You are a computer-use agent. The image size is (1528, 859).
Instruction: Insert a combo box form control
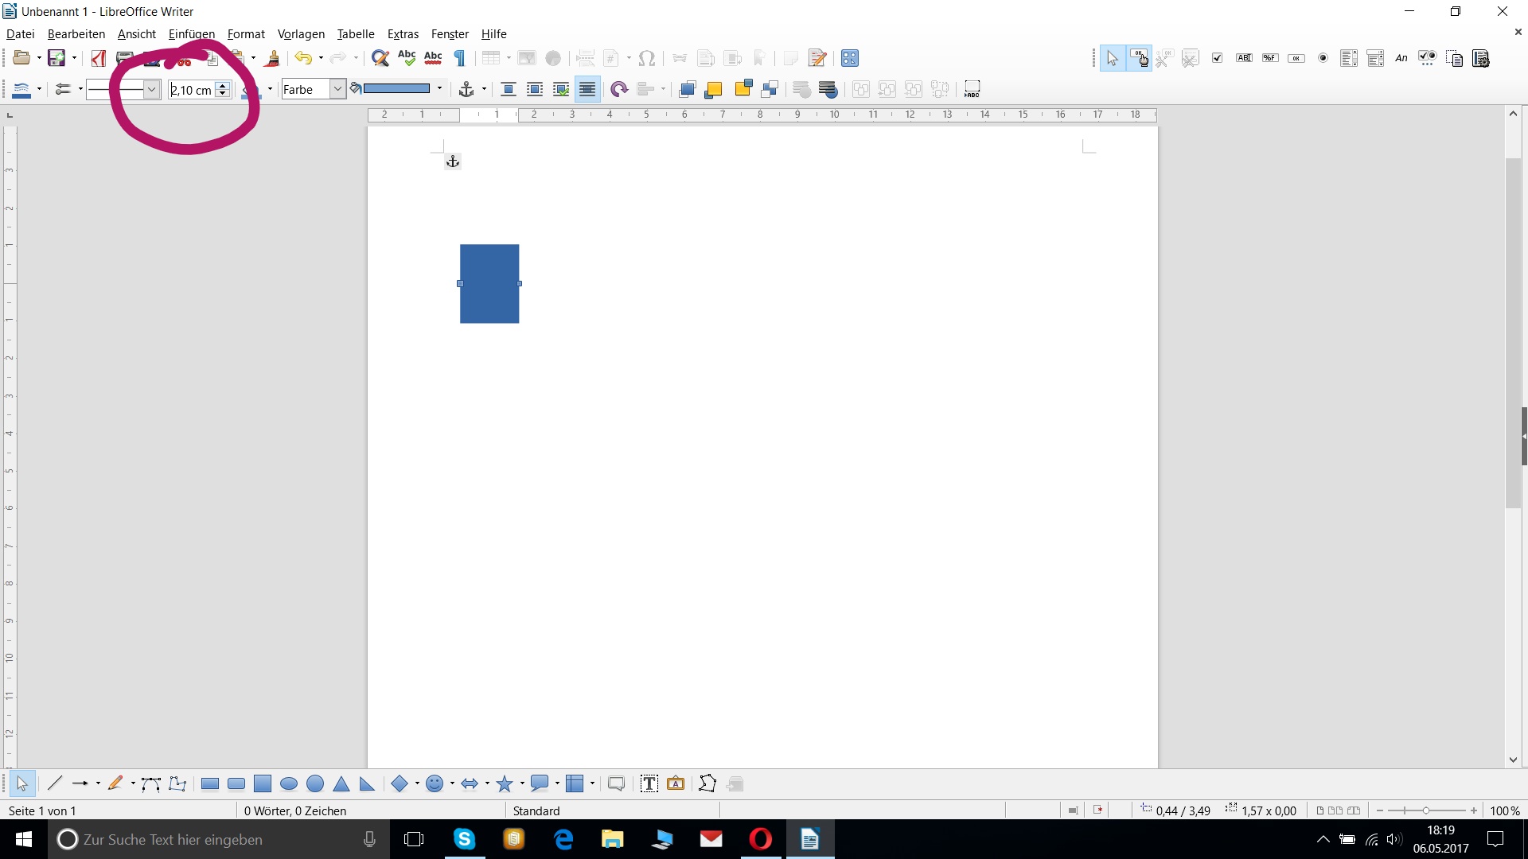pos(1375,58)
